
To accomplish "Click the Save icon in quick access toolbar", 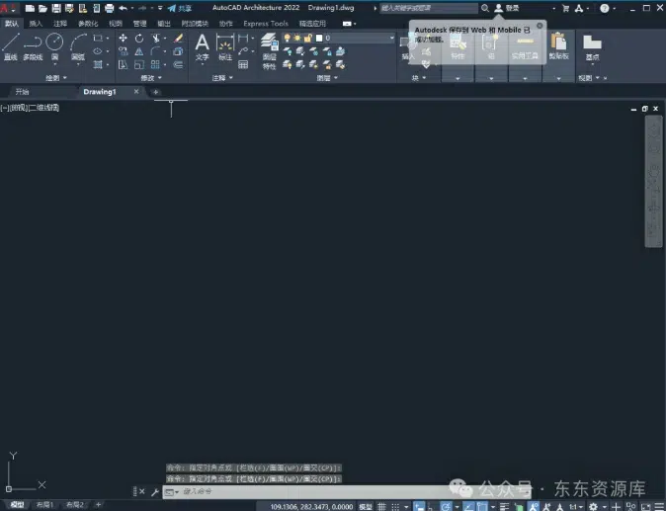I will (56, 8).
